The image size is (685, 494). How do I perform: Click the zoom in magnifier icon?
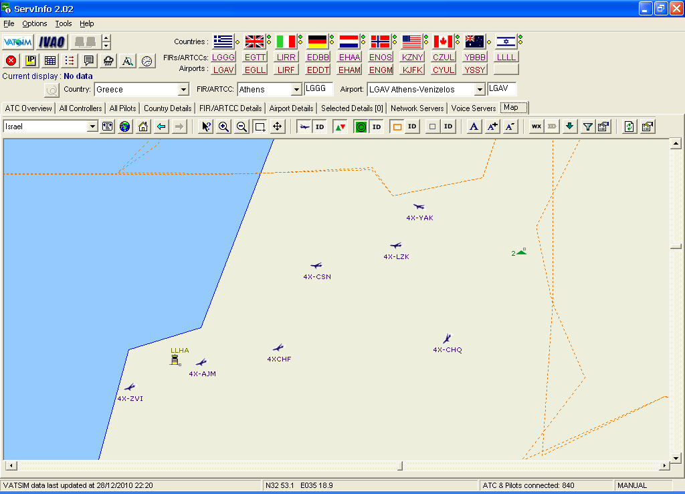coord(224,127)
